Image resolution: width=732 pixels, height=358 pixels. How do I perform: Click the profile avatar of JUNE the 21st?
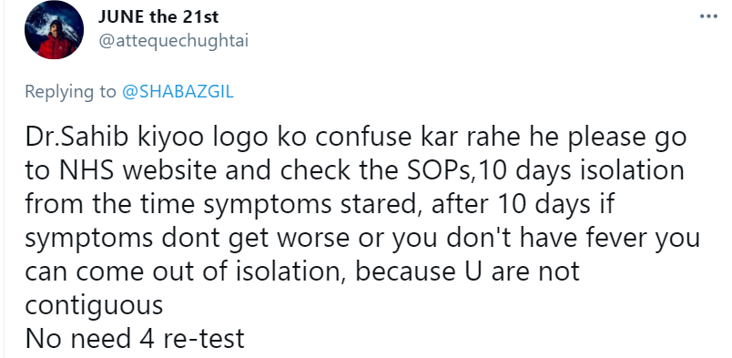(54, 30)
